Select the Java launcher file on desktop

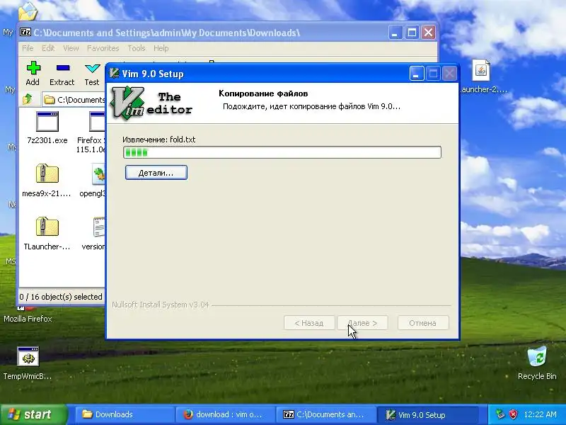click(x=481, y=70)
